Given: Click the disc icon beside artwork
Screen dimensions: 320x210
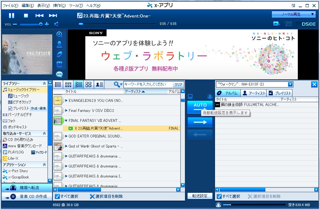Looking at the screenshot, I should pyautogui.click(x=59, y=54).
